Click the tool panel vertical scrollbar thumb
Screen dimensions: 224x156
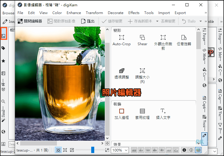click(x=198, y=40)
